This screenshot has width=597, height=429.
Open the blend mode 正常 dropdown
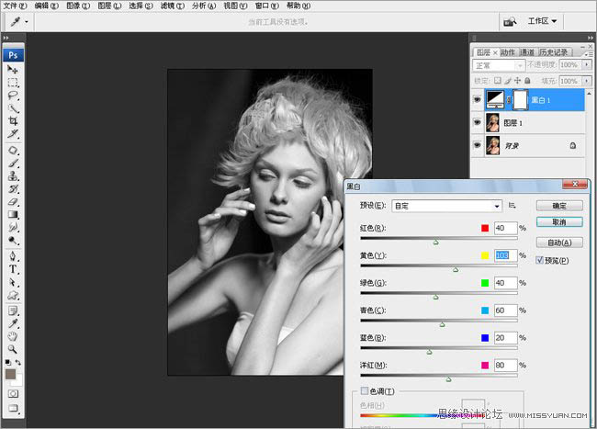498,66
